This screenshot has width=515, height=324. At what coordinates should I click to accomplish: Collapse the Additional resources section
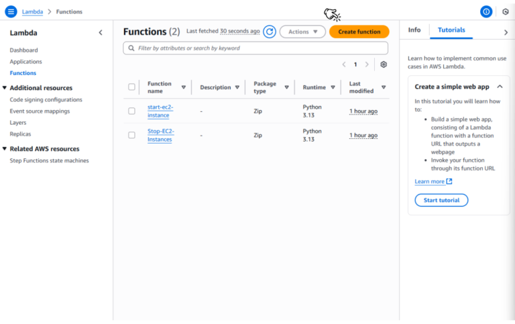(5, 88)
